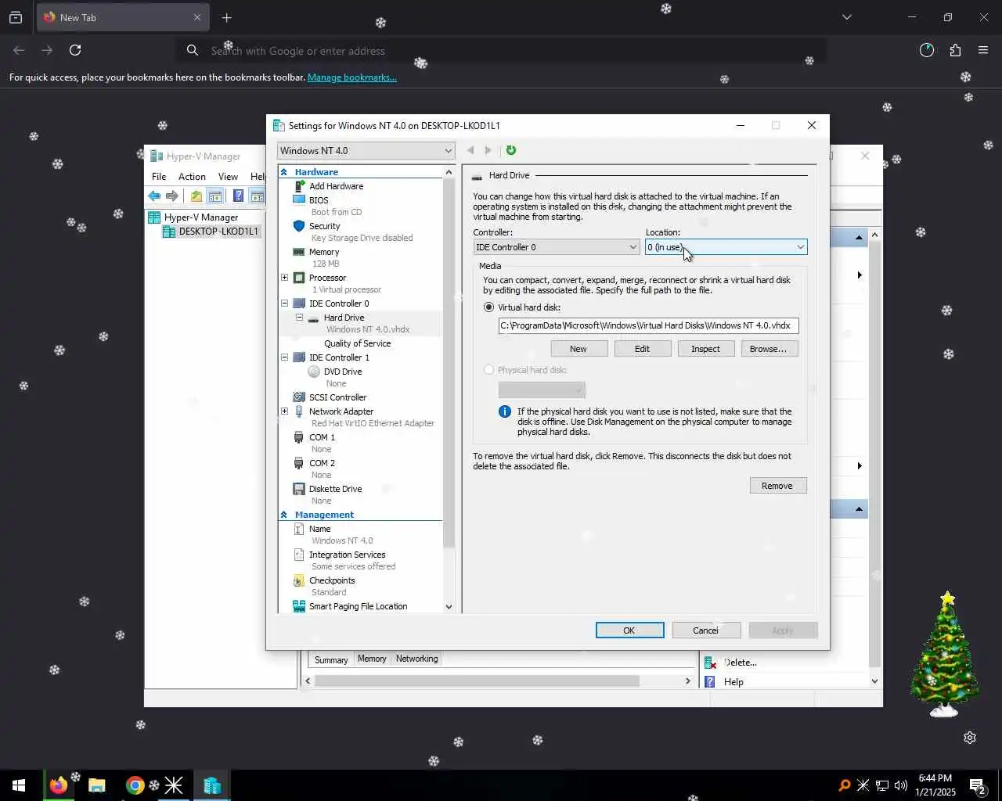Click the Smart Paging File Location icon

point(298,606)
